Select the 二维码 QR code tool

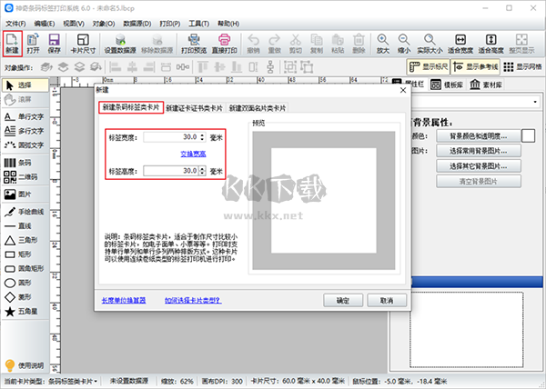pos(21,177)
